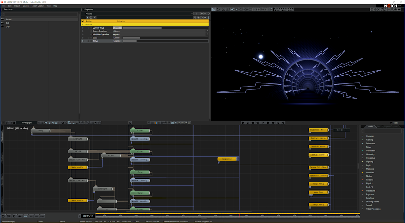This screenshot has height=223, width=405.
Task: Click the fast forward transport button
Action: point(273,123)
